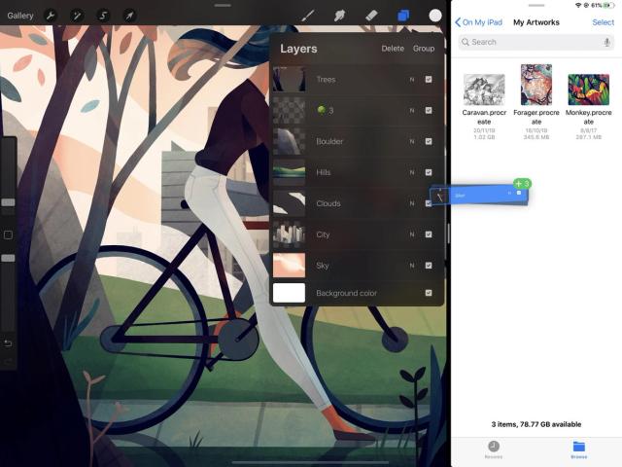622x467 pixels.
Task: Tap Select in Files app
Action: pos(603,22)
